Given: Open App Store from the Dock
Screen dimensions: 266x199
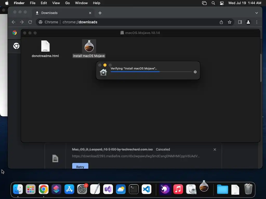Looking at the screenshot, I should pos(69,189).
